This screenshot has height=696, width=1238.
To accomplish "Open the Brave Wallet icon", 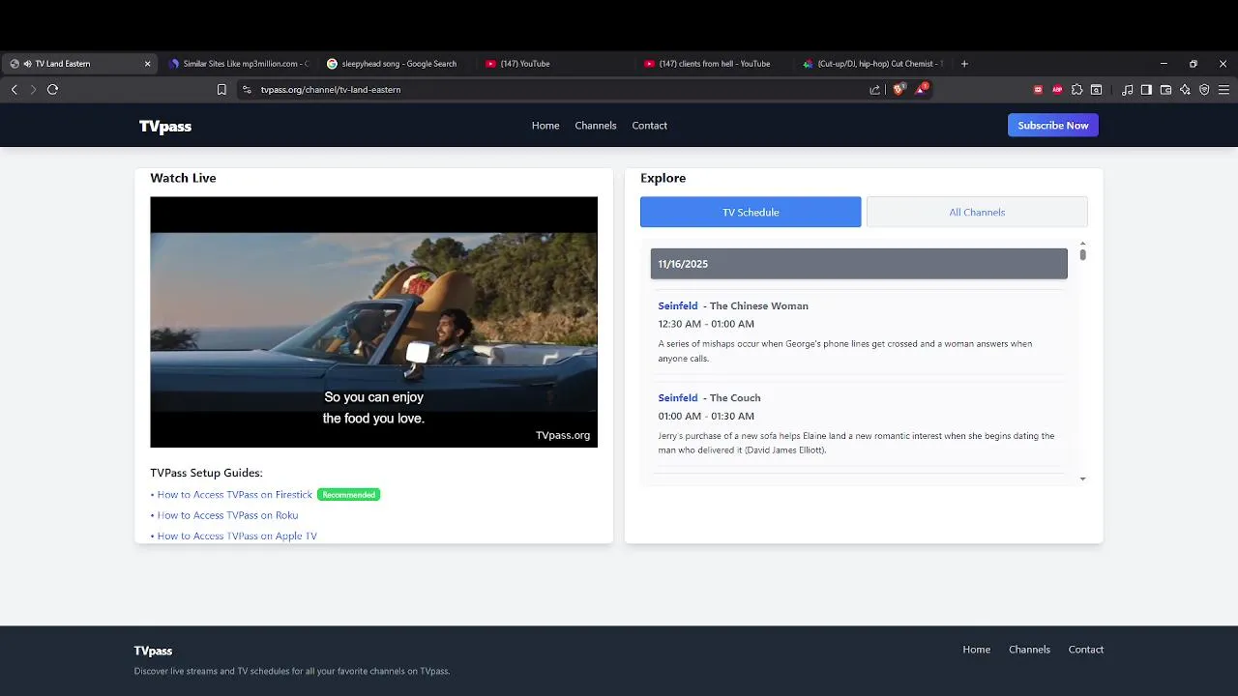I will (x=1165, y=89).
